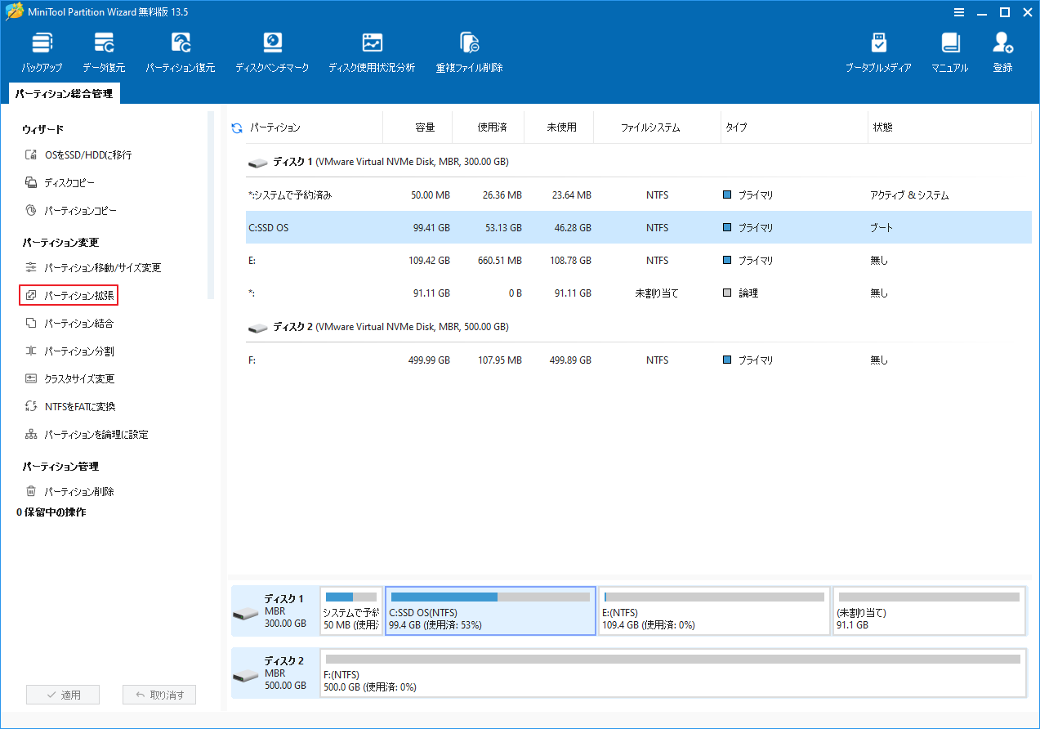Open the hamburger menu in title bar
Screen dimensions: 1040x729
958,12
